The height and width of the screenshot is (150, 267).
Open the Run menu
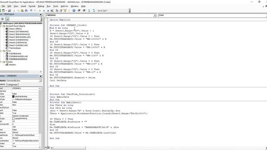[x=48, y=6]
